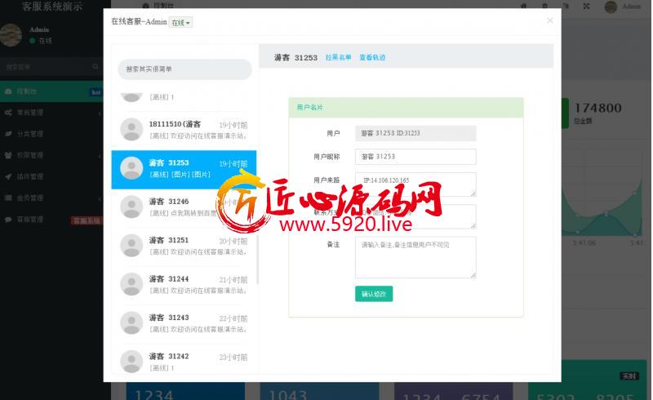Expand 权限管理 sidebar menu
This screenshot has height=400, width=653.
(x=51, y=155)
